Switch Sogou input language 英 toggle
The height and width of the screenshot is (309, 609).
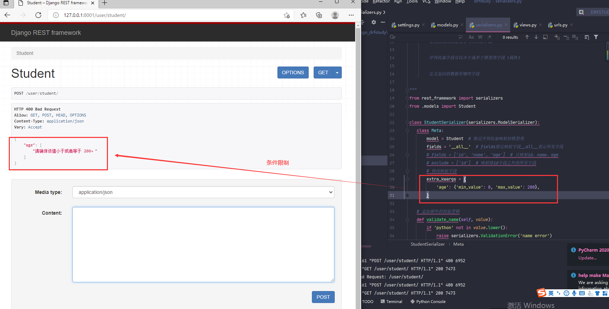[x=551, y=293]
